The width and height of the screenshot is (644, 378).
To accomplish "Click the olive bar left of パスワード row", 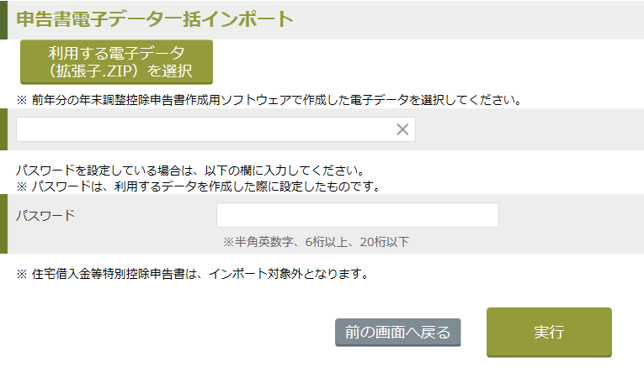I will click(3, 223).
